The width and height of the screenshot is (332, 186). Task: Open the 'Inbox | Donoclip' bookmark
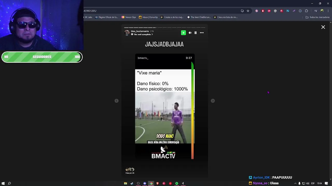pyautogui.click(x=148, y=17)
